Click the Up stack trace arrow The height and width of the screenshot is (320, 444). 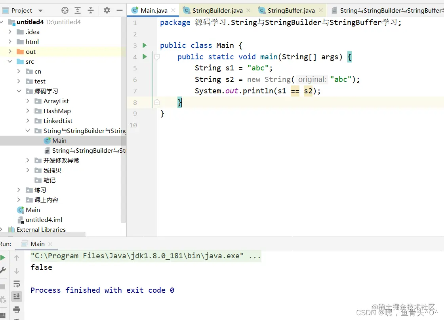pos(17,258)
